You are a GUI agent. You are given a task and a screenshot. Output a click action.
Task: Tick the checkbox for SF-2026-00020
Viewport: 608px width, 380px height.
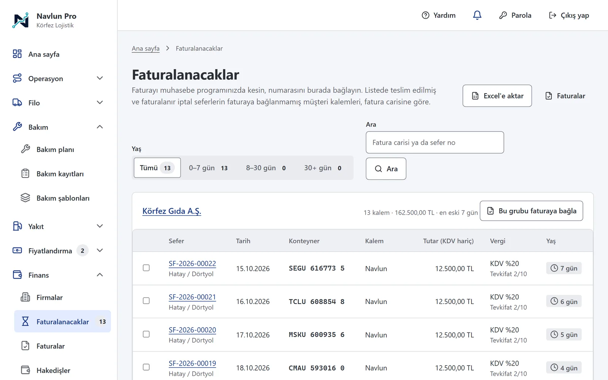click(x=146, y=334)
